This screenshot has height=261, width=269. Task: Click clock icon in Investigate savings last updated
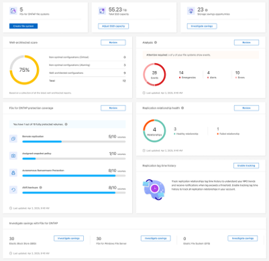click(11, 254)
